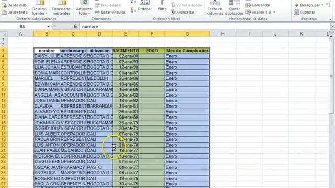Viewport: 335px width, 188px height.
Task: Select the PASTO location cell
Action: [x=99, y=167]
